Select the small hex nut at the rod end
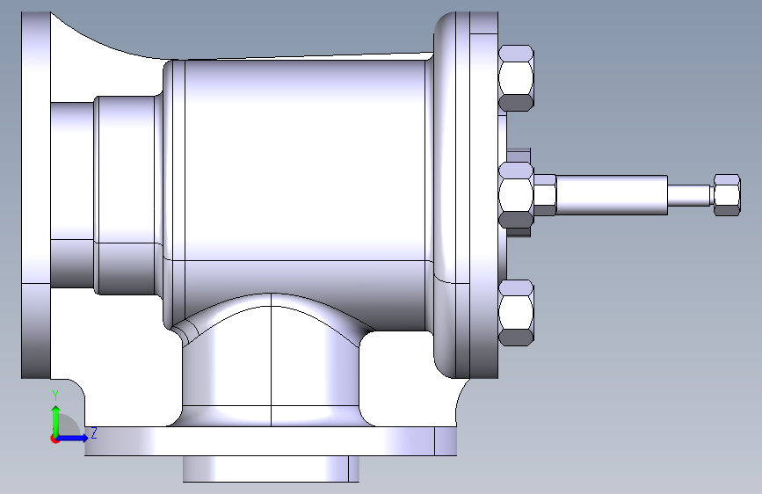This screenshot has height=494, width=762. [727, 195]
